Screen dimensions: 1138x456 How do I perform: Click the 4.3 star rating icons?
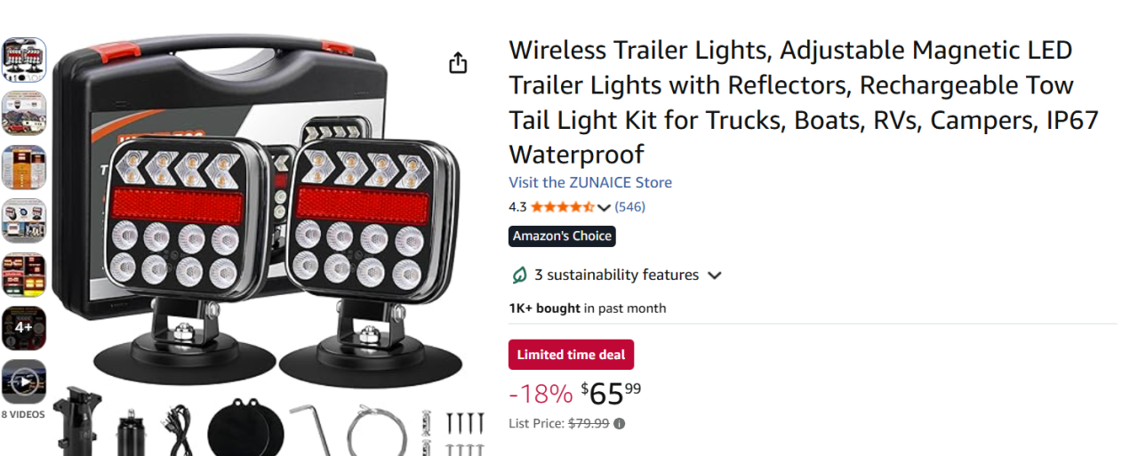564,207
